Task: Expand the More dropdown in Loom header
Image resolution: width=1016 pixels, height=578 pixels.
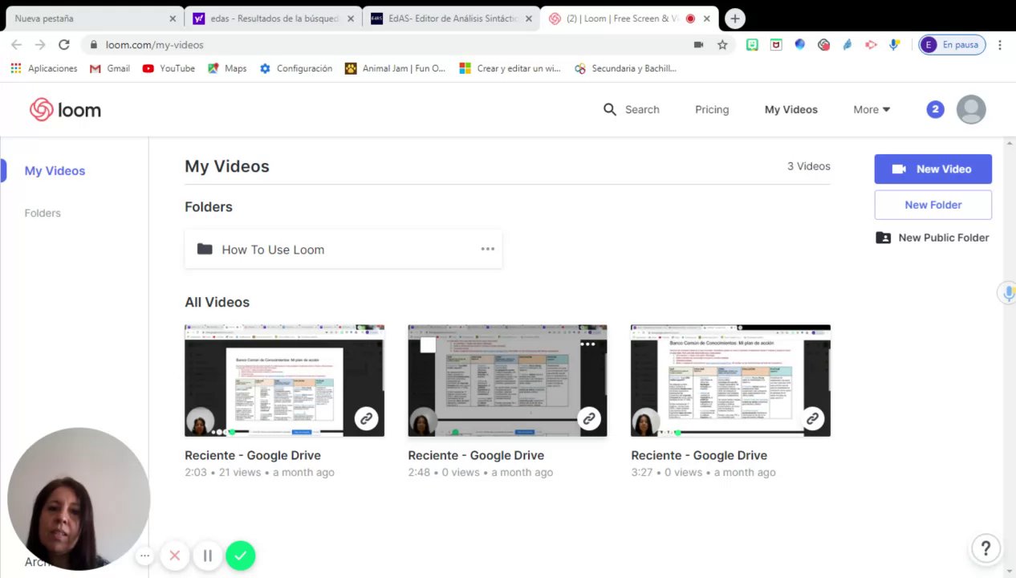Action: 872,109
